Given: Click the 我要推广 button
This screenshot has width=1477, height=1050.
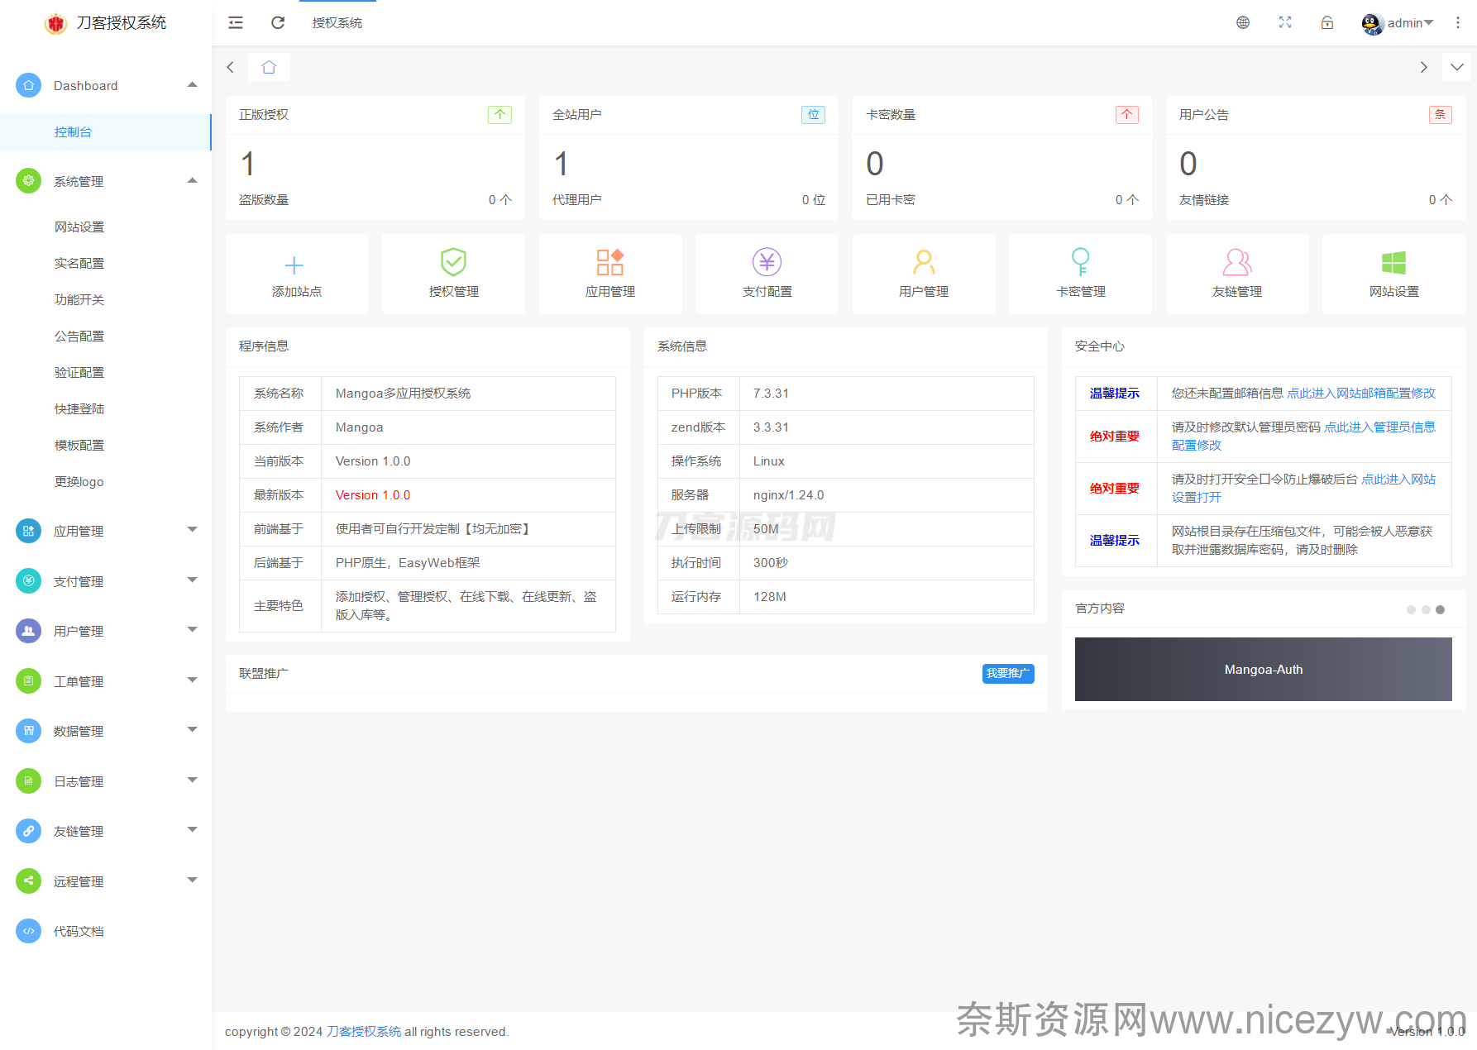Looking at the screenshot, I should point(1008,674).
